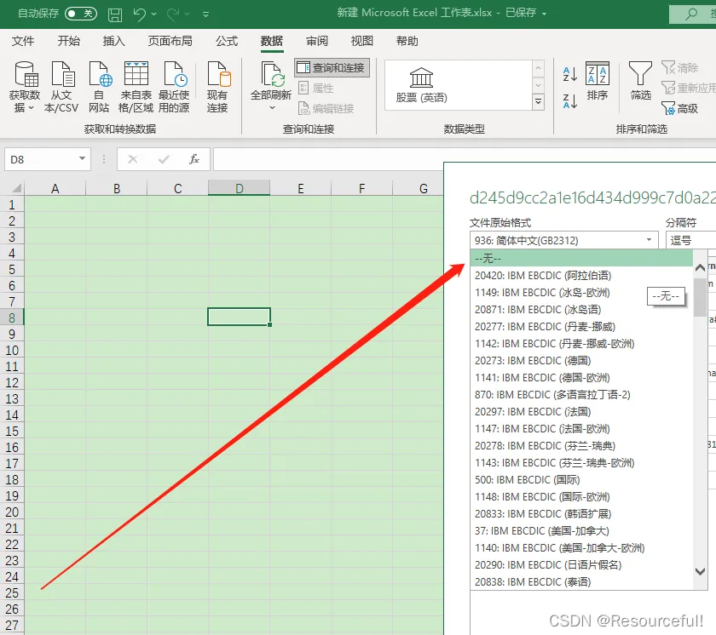Click encoding list scroll down arrow
This screenshot has width=716, height=635.
[x=700, y=571]
